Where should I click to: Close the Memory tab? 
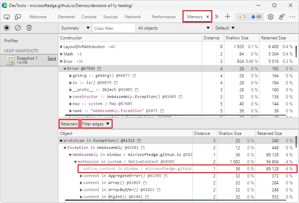coord(208,17)
